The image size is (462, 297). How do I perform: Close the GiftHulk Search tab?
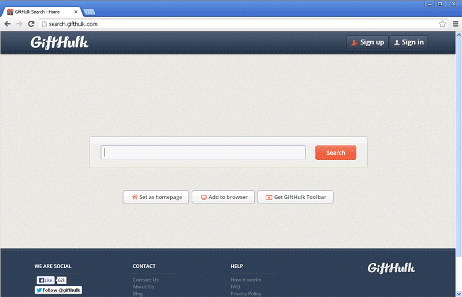click(x=76, y=12)
